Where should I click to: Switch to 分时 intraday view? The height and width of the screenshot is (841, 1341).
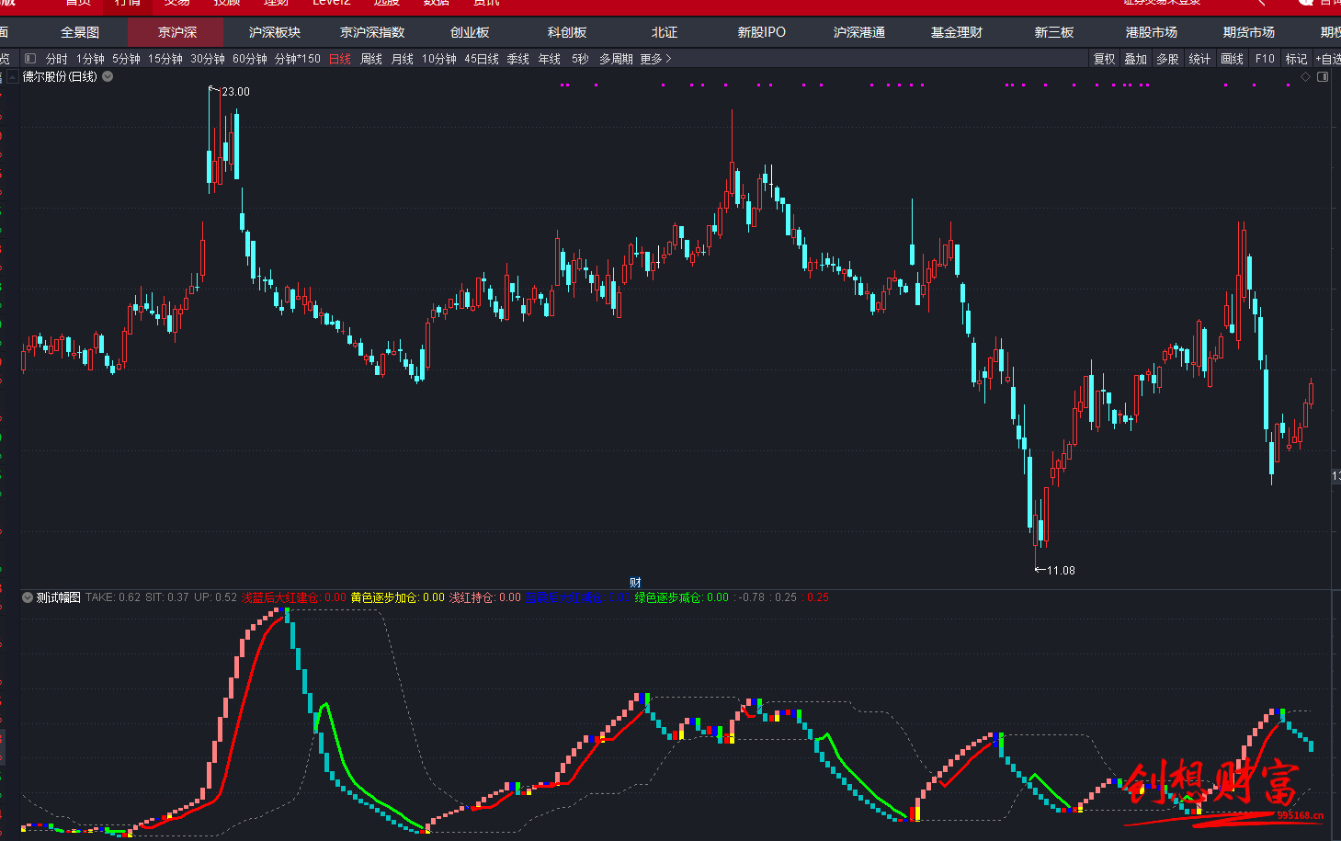[x=57, y=59]
